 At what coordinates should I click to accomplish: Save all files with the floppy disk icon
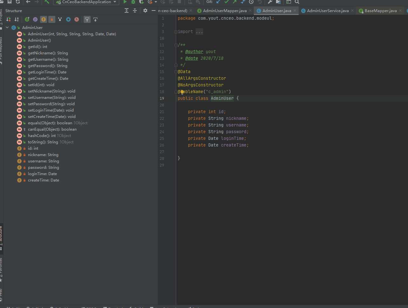10,2
